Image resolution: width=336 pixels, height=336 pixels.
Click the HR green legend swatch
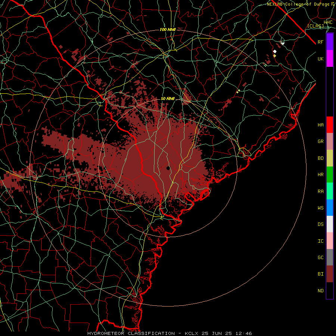(330, 175)
